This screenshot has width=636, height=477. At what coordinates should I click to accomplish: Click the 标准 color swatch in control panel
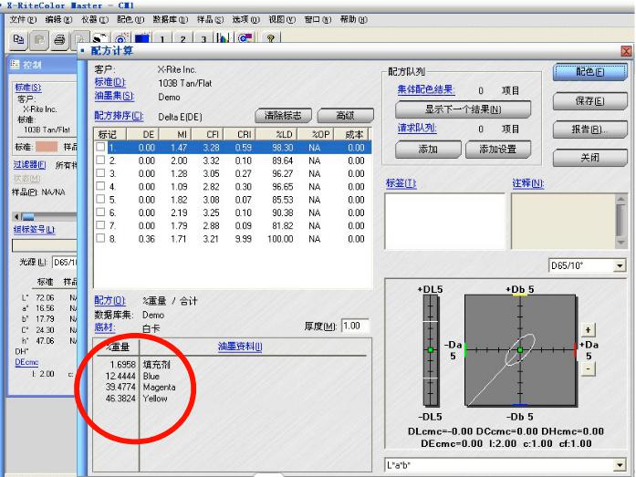click(x=47, y=146)
